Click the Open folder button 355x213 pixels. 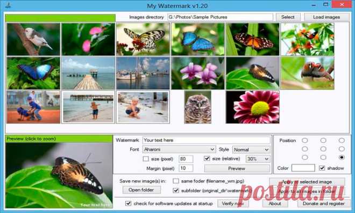click(141, 190)
